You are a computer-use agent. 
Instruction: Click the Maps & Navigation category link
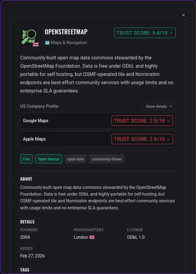tap(69, 42)
